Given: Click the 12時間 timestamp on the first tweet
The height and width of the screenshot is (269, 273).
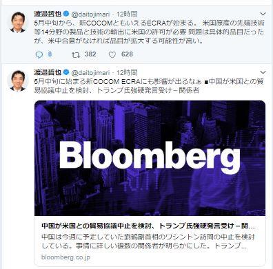Looking at the screenshot, I should pos(127,14).
